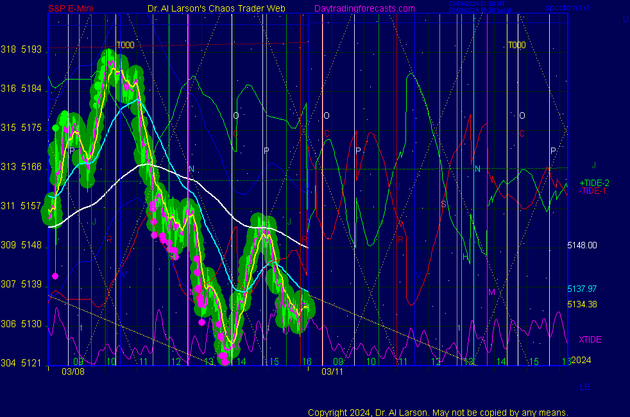630x417 pixels.
Task: Click the "03/08/2024 16:20 Local" timestamp
Action: 480,10
